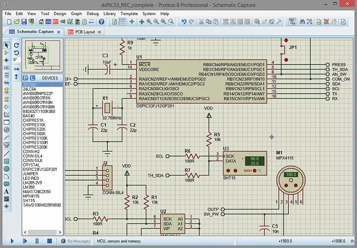Stop the simulation
The image size is (357, 248).
tap(50, 241)
